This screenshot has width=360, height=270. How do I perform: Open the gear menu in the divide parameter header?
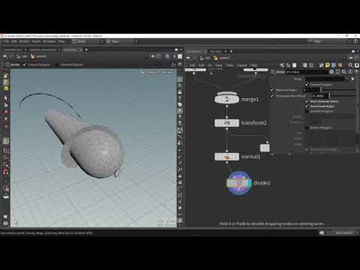[331, 72]
